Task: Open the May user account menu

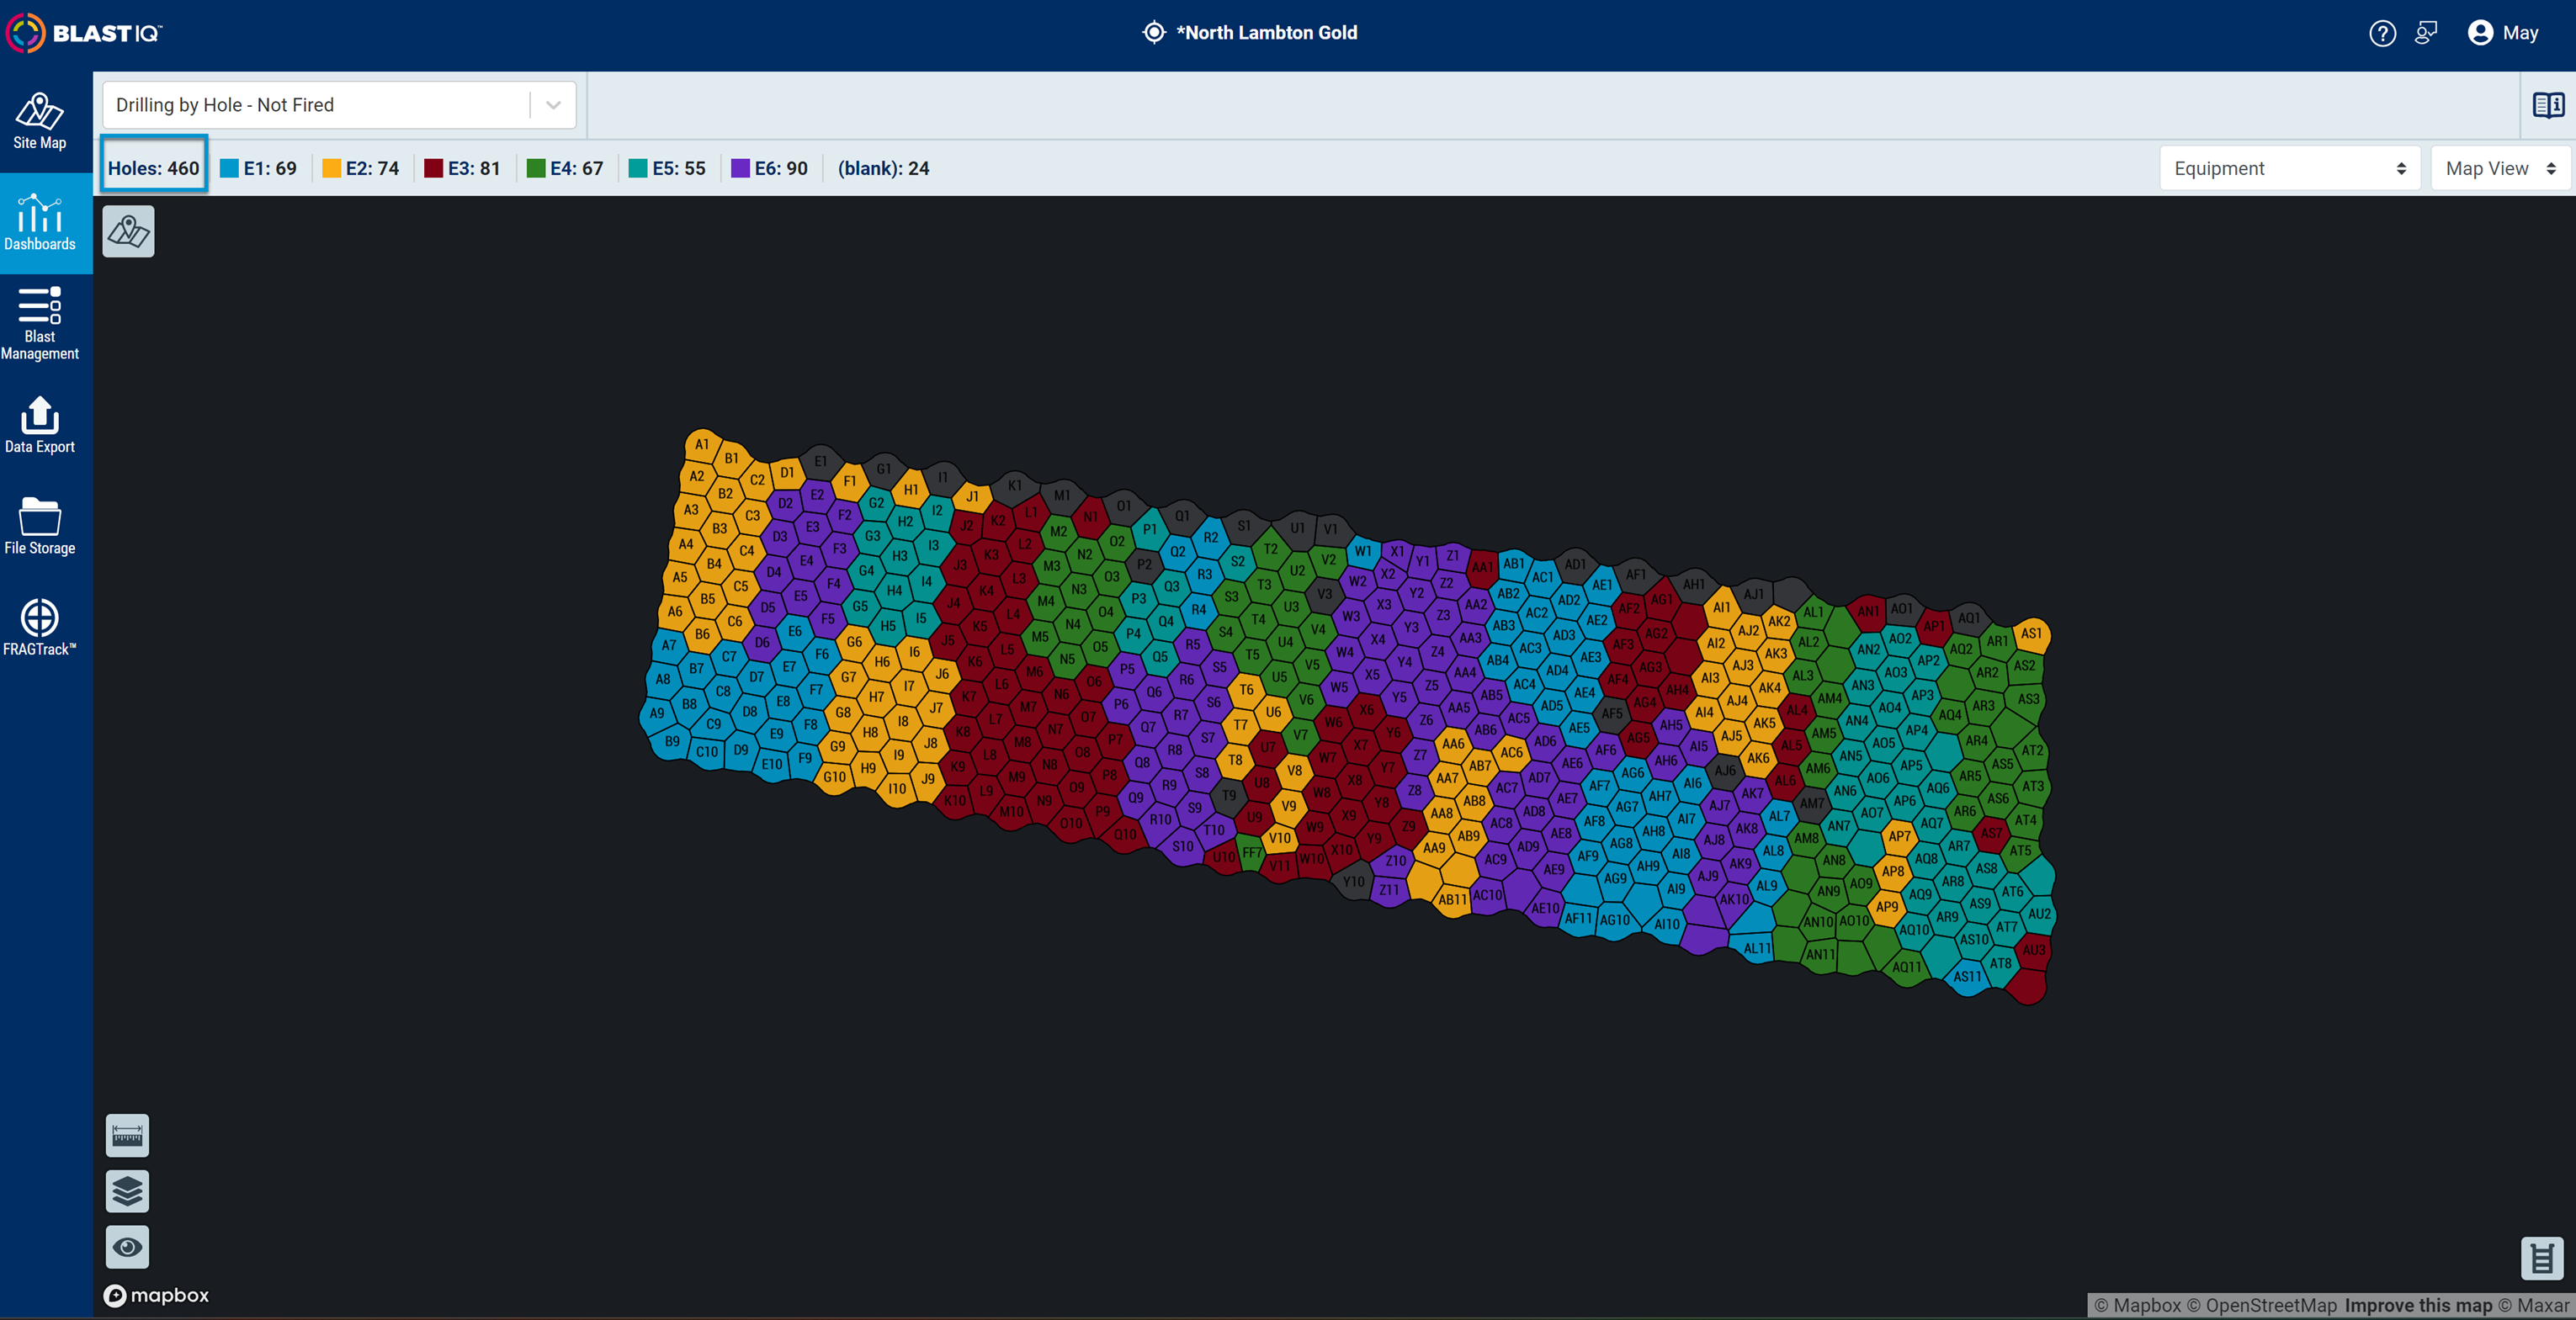Action: click(2503, 33)
